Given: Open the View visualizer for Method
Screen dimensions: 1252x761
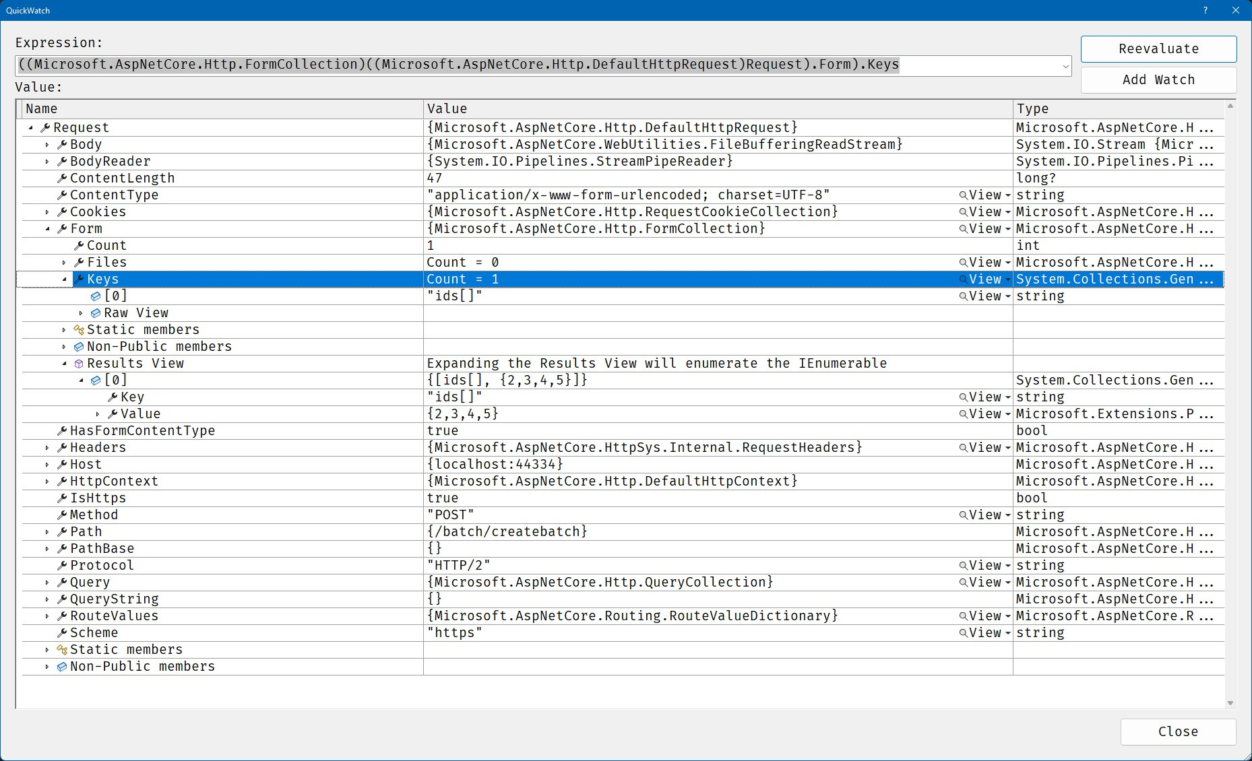Looking at the screenshot, I should [980, 515].
